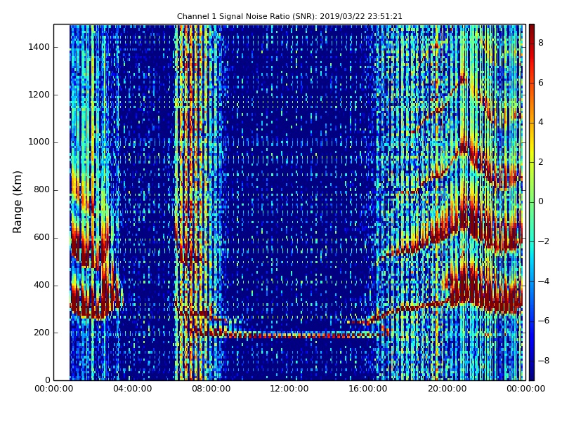This screenshot has width=562, height=421.
Task: Click the red echo band near 600 km after 21:00
Action: [495, 234]
